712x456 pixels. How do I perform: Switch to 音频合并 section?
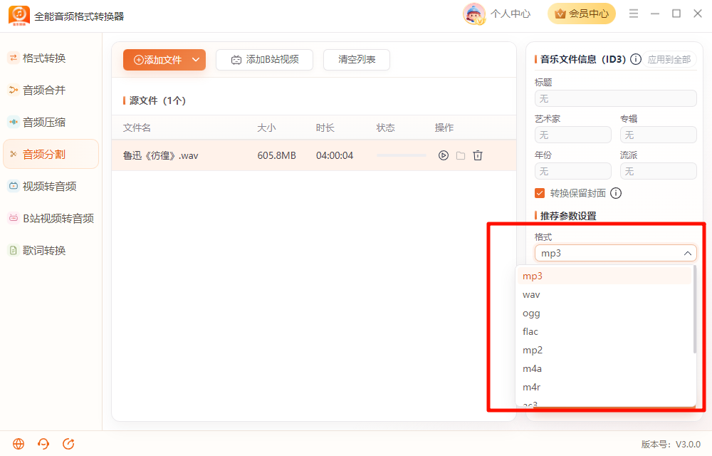pyautogui.click(x=51, y=90)
